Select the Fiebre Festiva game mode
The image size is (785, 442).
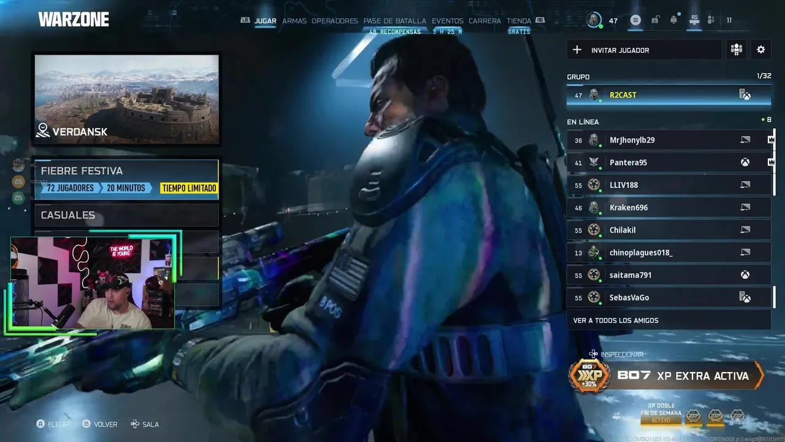tap(126, 180)
